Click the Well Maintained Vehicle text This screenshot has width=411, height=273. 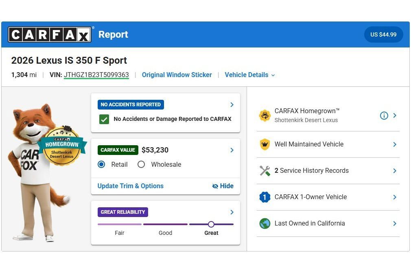point(309,144)
